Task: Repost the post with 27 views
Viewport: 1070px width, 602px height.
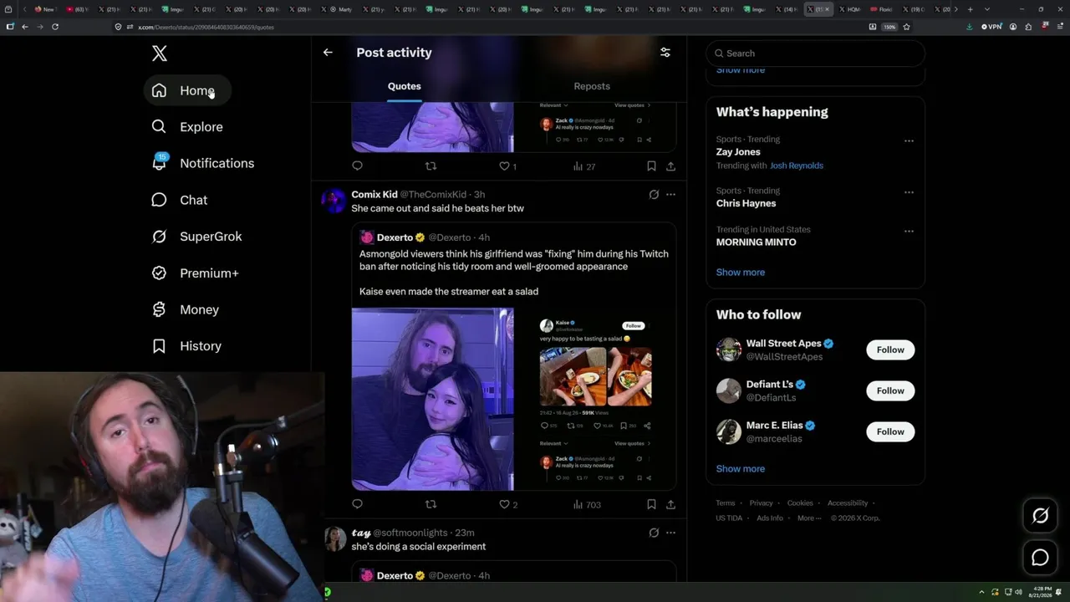Action: pos(431,166)
